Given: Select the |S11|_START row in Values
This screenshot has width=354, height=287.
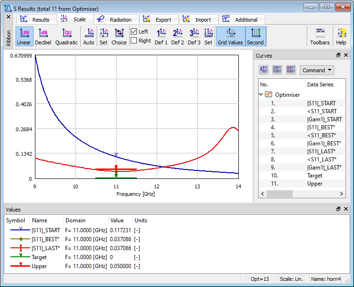Looking at the screenshot, I should point(177,230).
